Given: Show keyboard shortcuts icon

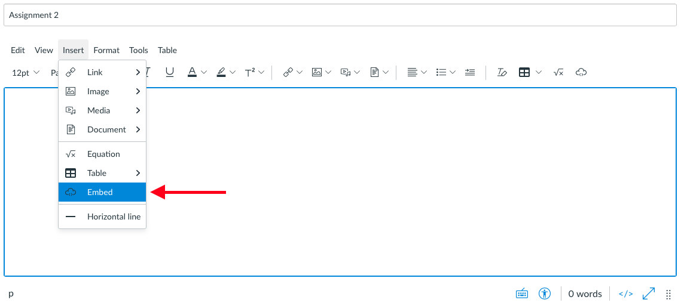Looking at the screenshot, I should 521,293.
